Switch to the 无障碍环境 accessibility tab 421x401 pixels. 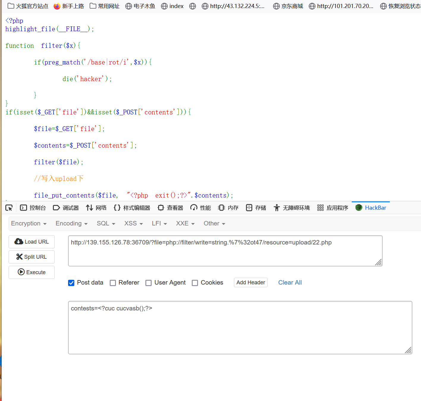(291, 208)
